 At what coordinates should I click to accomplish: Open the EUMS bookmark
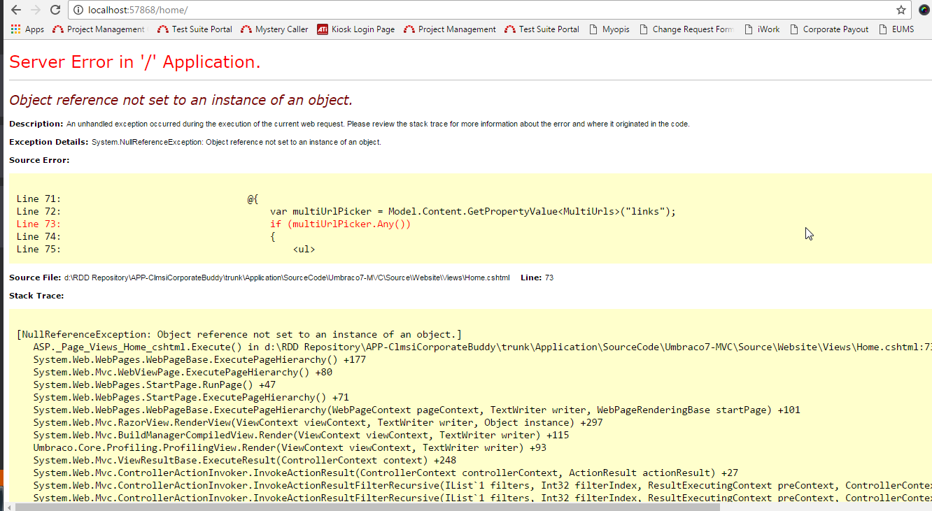896,29
